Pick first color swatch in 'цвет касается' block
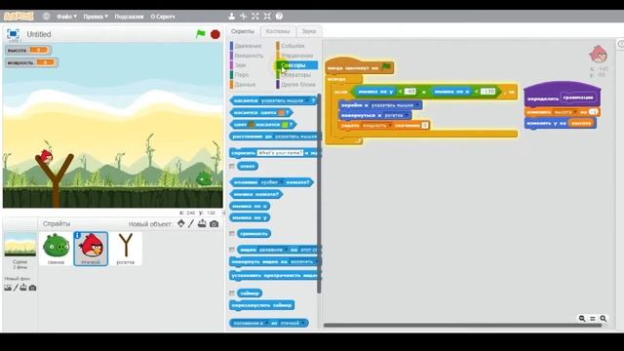The image size is (624, 351). click(252, 125)
